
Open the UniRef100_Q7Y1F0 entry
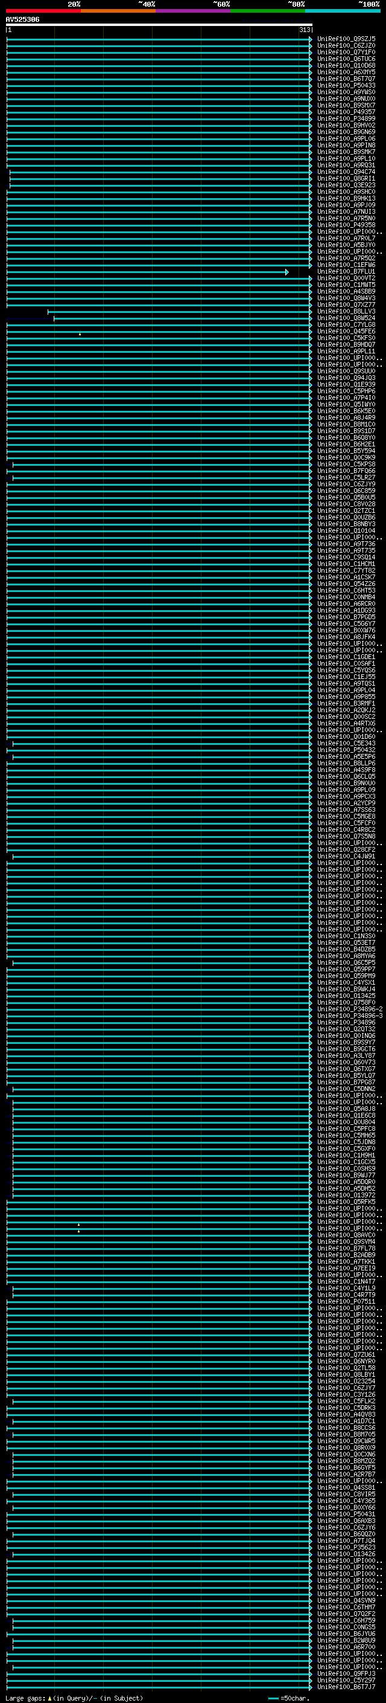pos(346,52)
